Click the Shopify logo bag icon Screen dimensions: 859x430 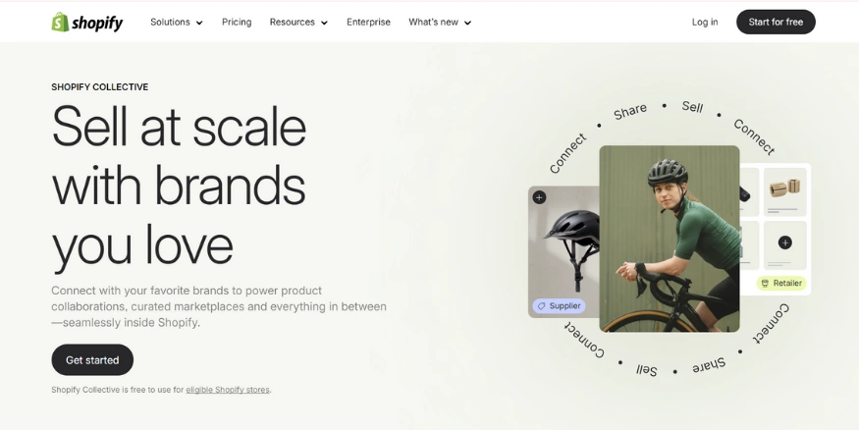click(60, 22)
